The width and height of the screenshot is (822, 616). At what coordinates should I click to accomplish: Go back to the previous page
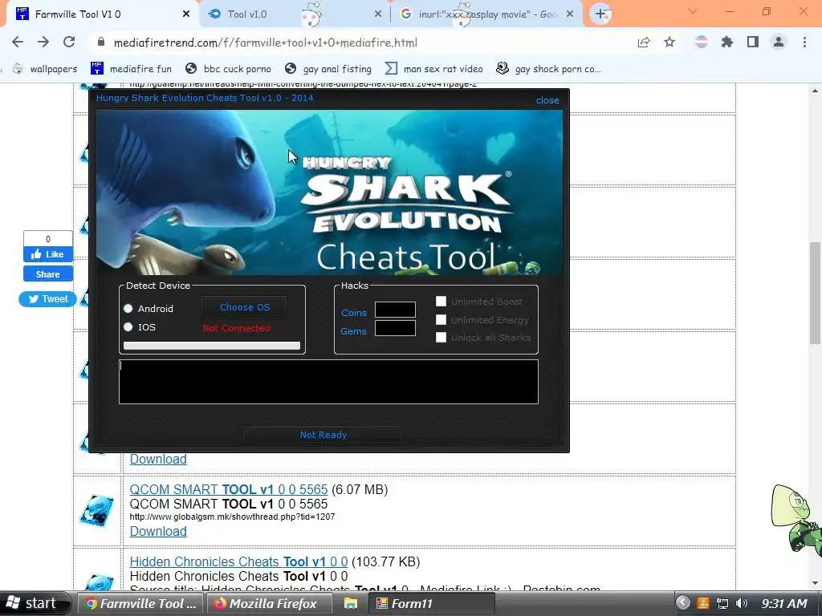[18, 42]
